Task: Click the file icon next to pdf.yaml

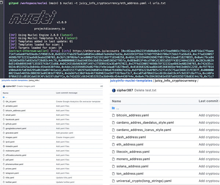Action: tap(4, 159)
